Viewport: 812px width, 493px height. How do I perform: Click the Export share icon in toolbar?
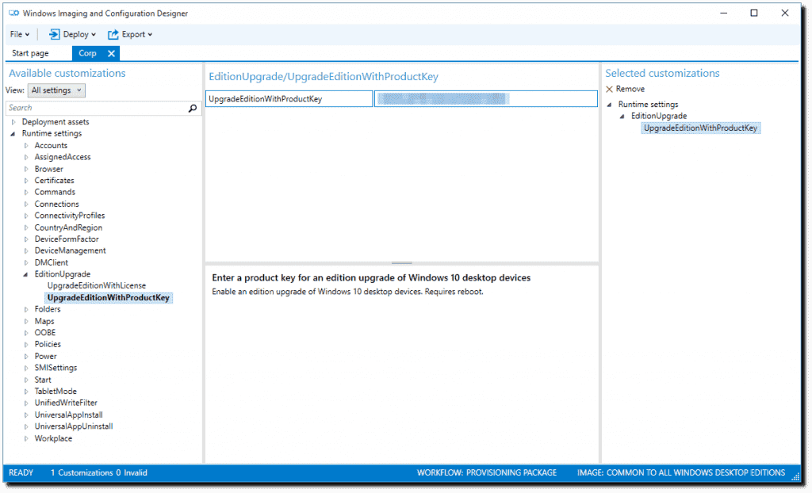[113, 34]
